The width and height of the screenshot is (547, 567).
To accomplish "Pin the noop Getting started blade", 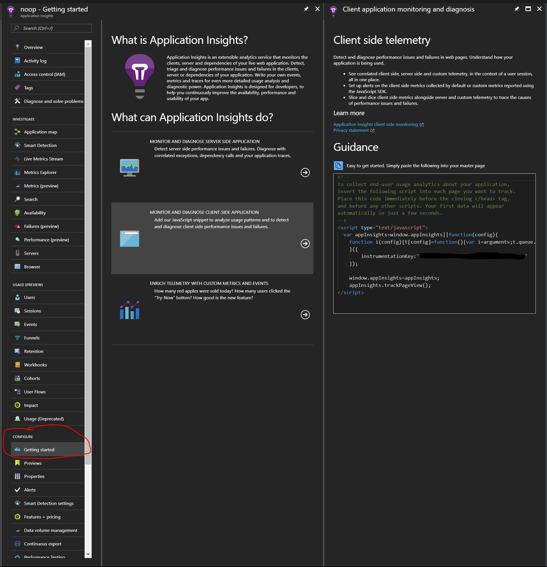I will [306, 9].
